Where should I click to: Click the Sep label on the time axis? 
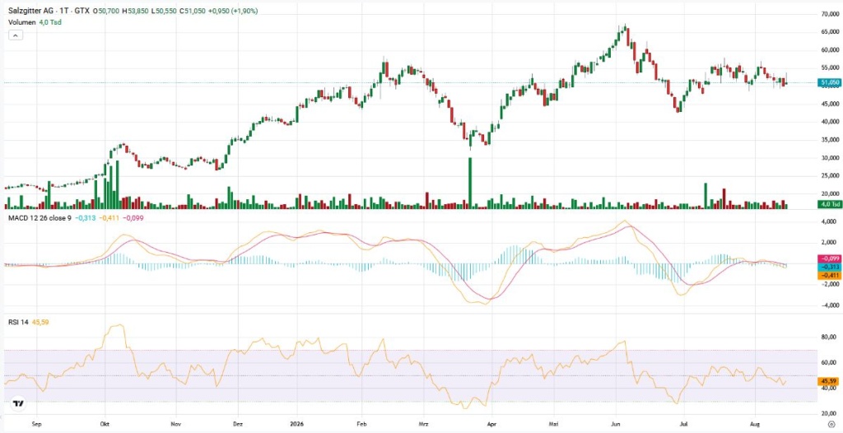point(36,424)
